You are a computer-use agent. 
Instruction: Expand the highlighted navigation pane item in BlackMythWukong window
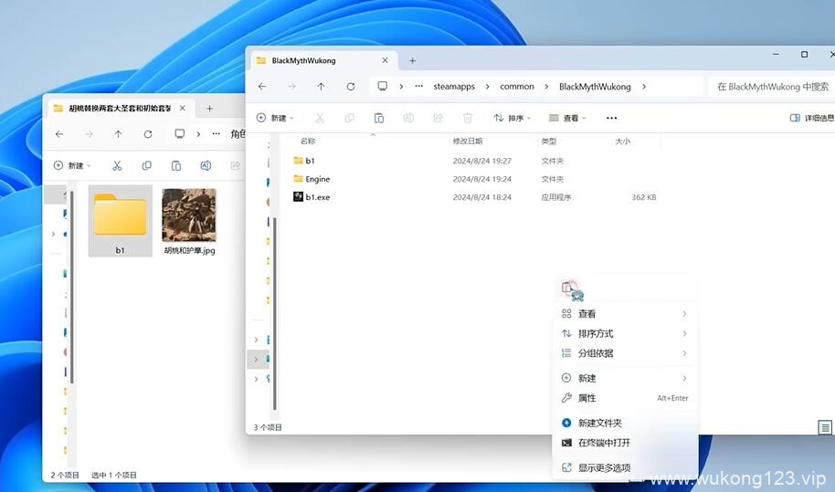[256, 360]
